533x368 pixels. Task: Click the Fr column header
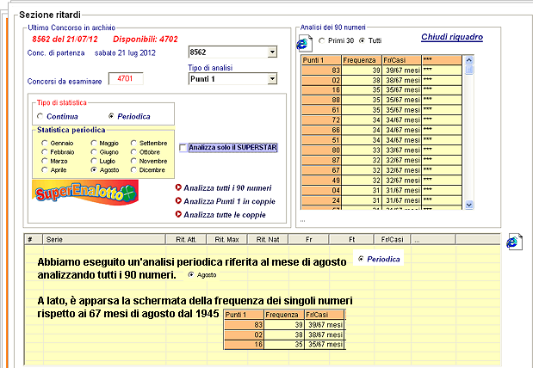click(x=308, y=239)
